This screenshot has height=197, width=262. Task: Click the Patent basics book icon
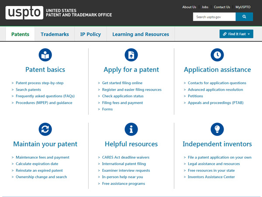click(x=45, y=55)
